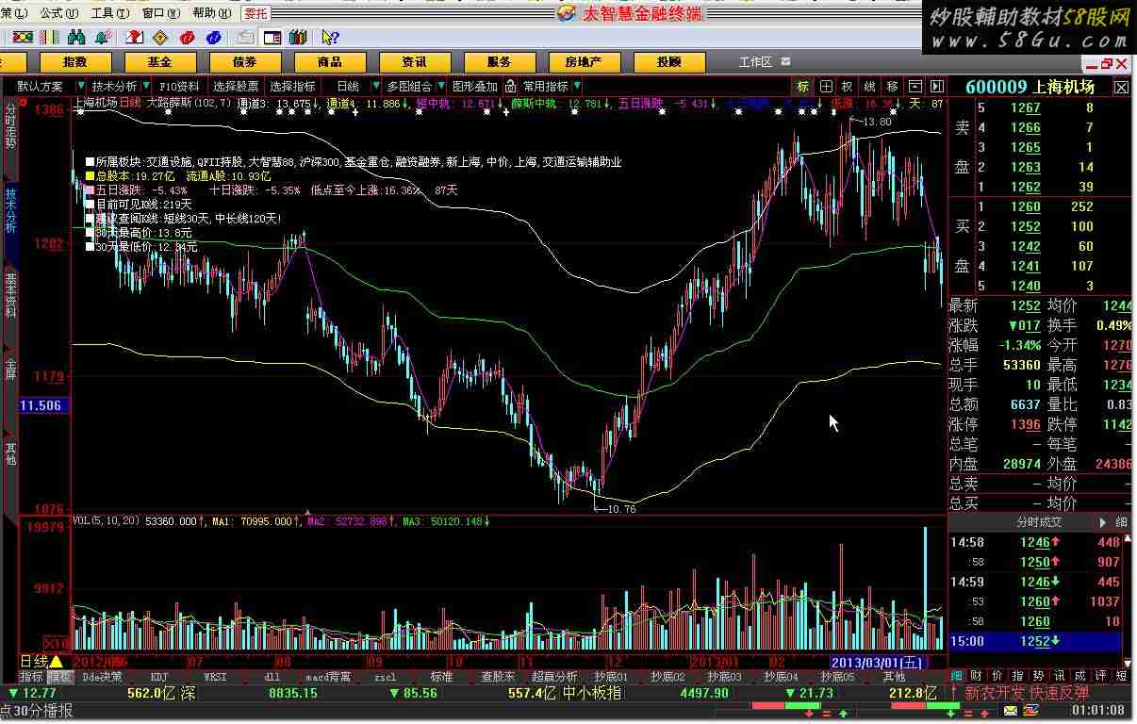Select the 抄底01 indicator tab

[611, 677]
